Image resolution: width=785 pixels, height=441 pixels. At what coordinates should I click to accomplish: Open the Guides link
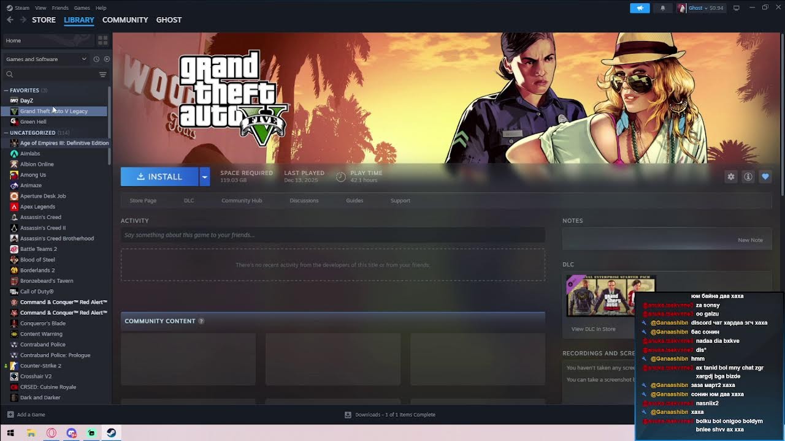click(354, 200)
